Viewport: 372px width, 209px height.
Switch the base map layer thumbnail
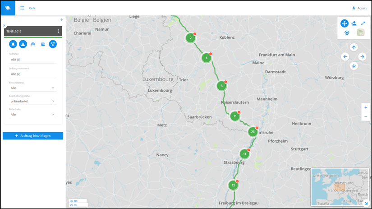tap(361, 33)
